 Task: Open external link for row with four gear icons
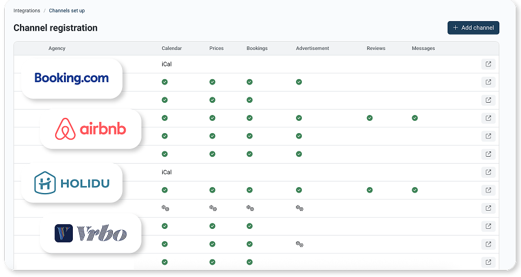[x=488, y=208]
